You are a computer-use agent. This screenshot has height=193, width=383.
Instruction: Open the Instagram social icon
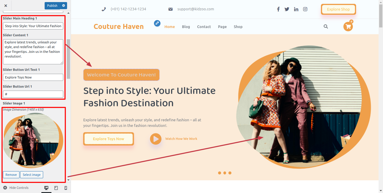tap(305, 9)
